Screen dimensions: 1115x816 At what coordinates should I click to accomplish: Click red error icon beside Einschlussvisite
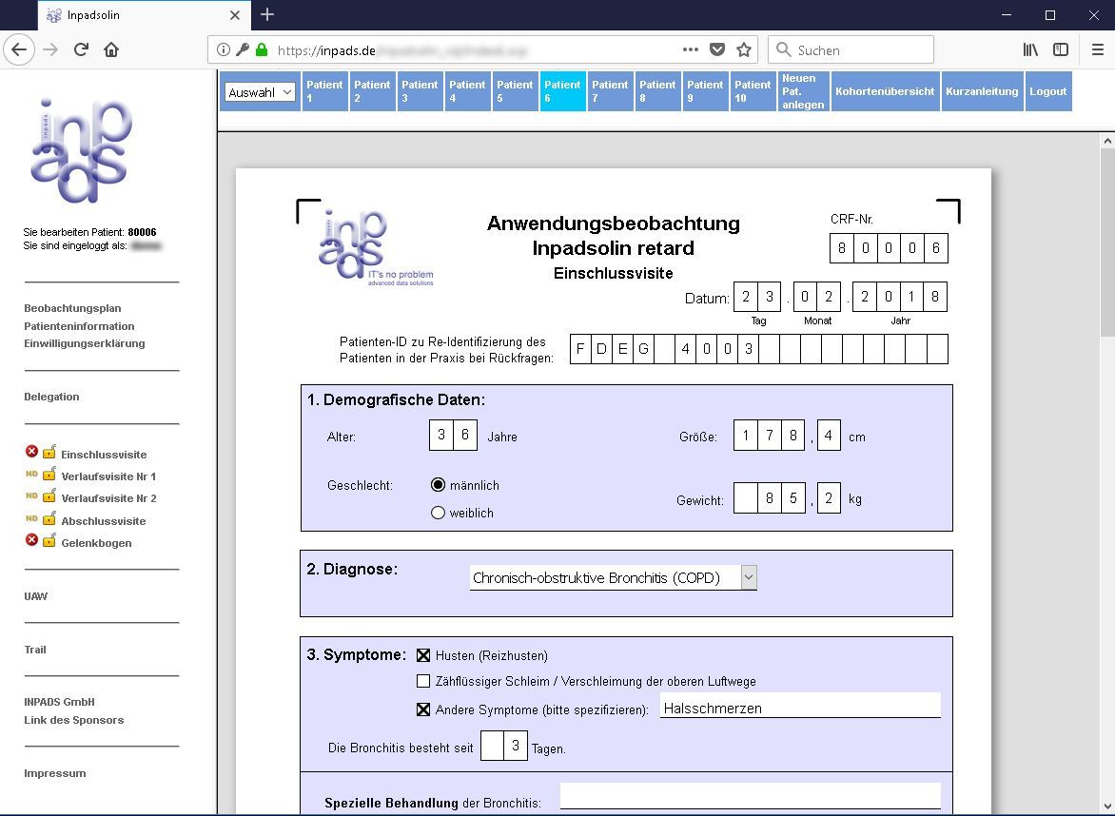(31, 452)
